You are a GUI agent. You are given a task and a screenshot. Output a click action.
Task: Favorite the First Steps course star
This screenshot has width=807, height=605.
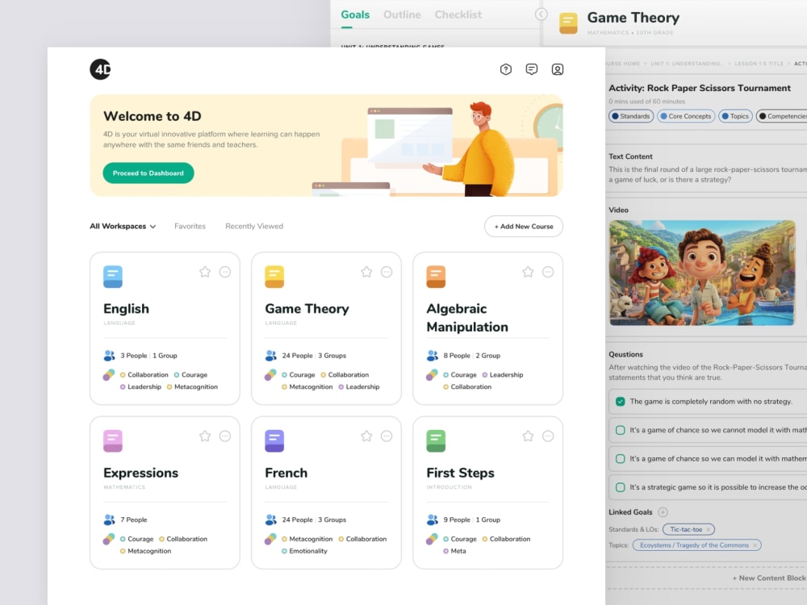(528, 436)
